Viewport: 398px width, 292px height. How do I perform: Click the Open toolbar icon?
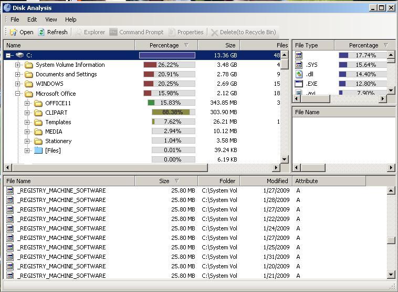(x=13, y=32)
